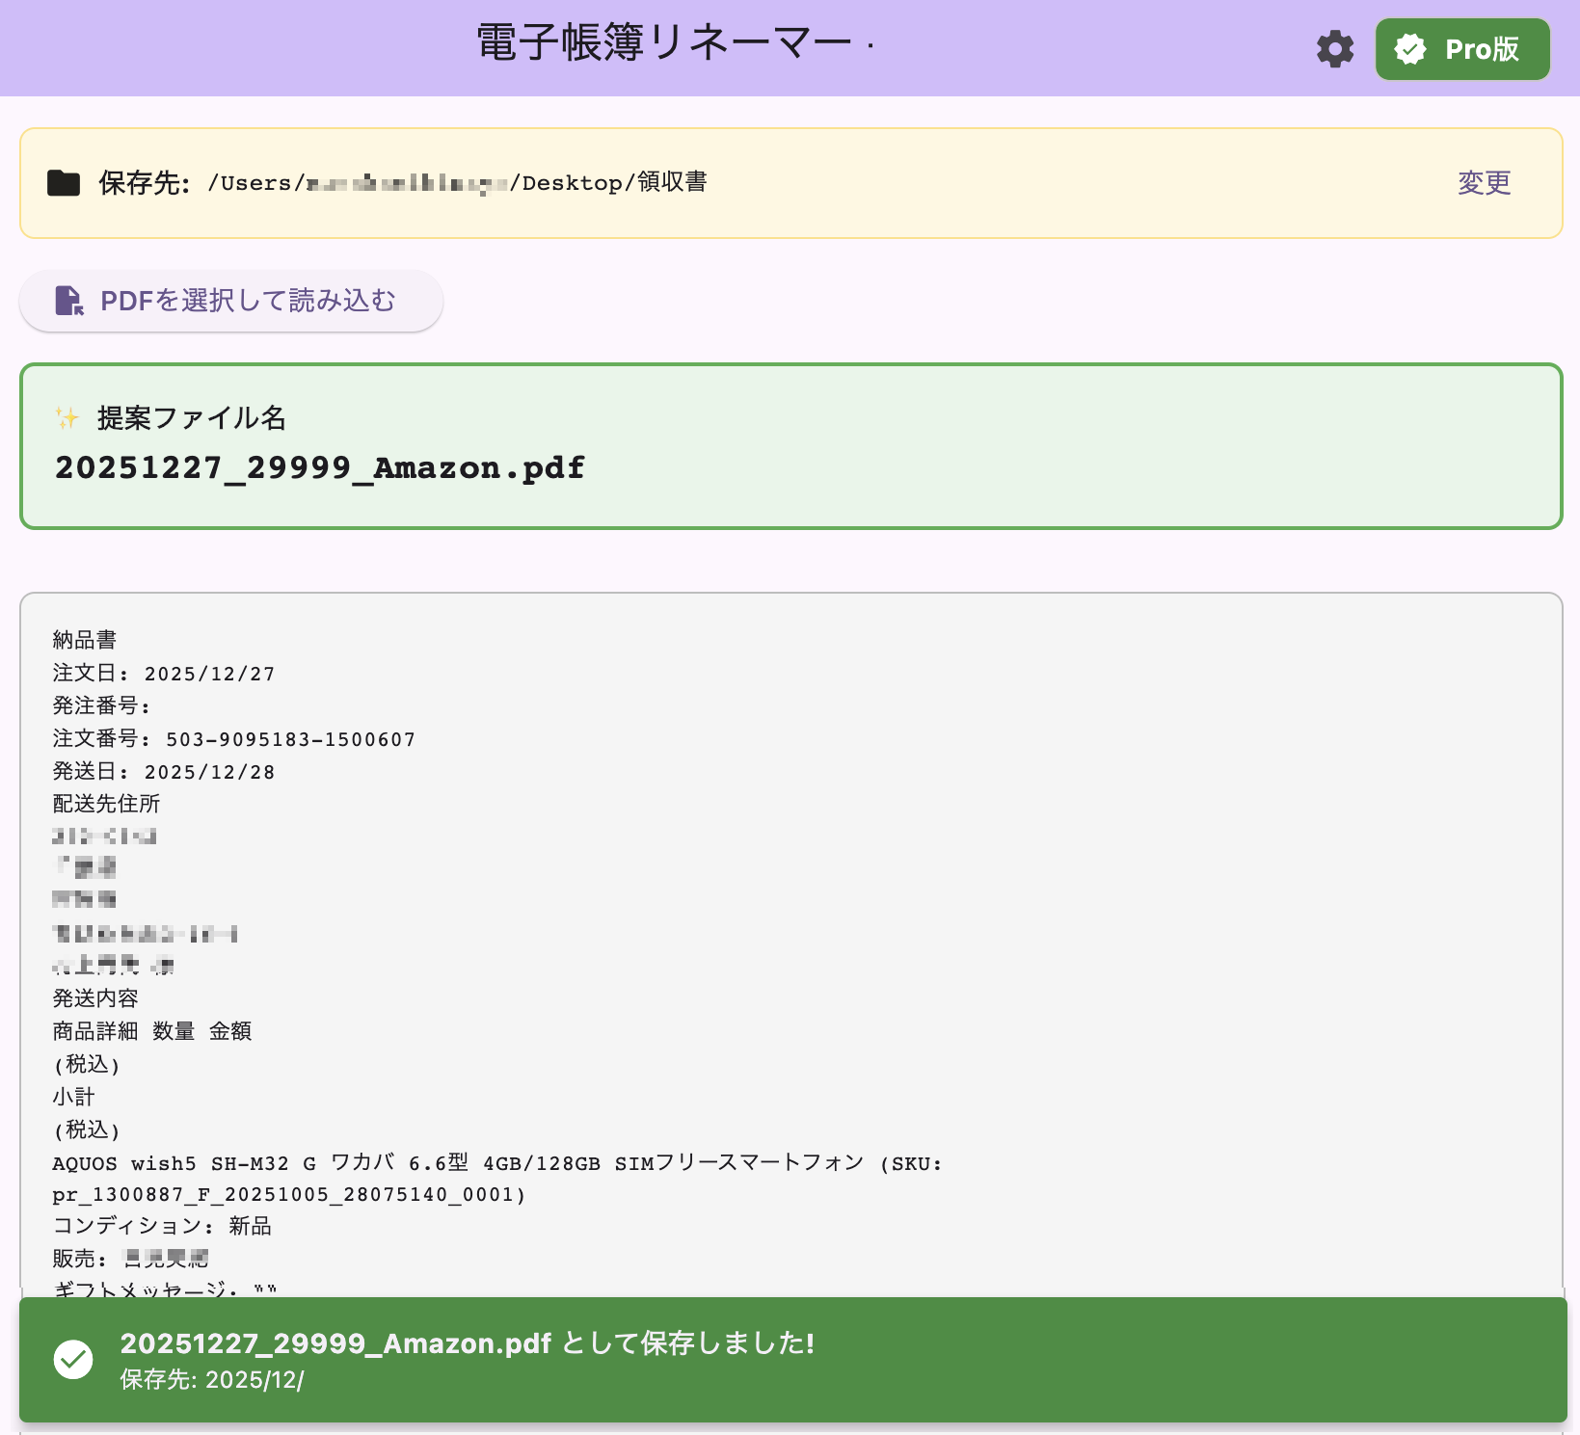1580x1435 pixels.
Task: Click the black folder icon beside 保存先
Action: [64, 183]
